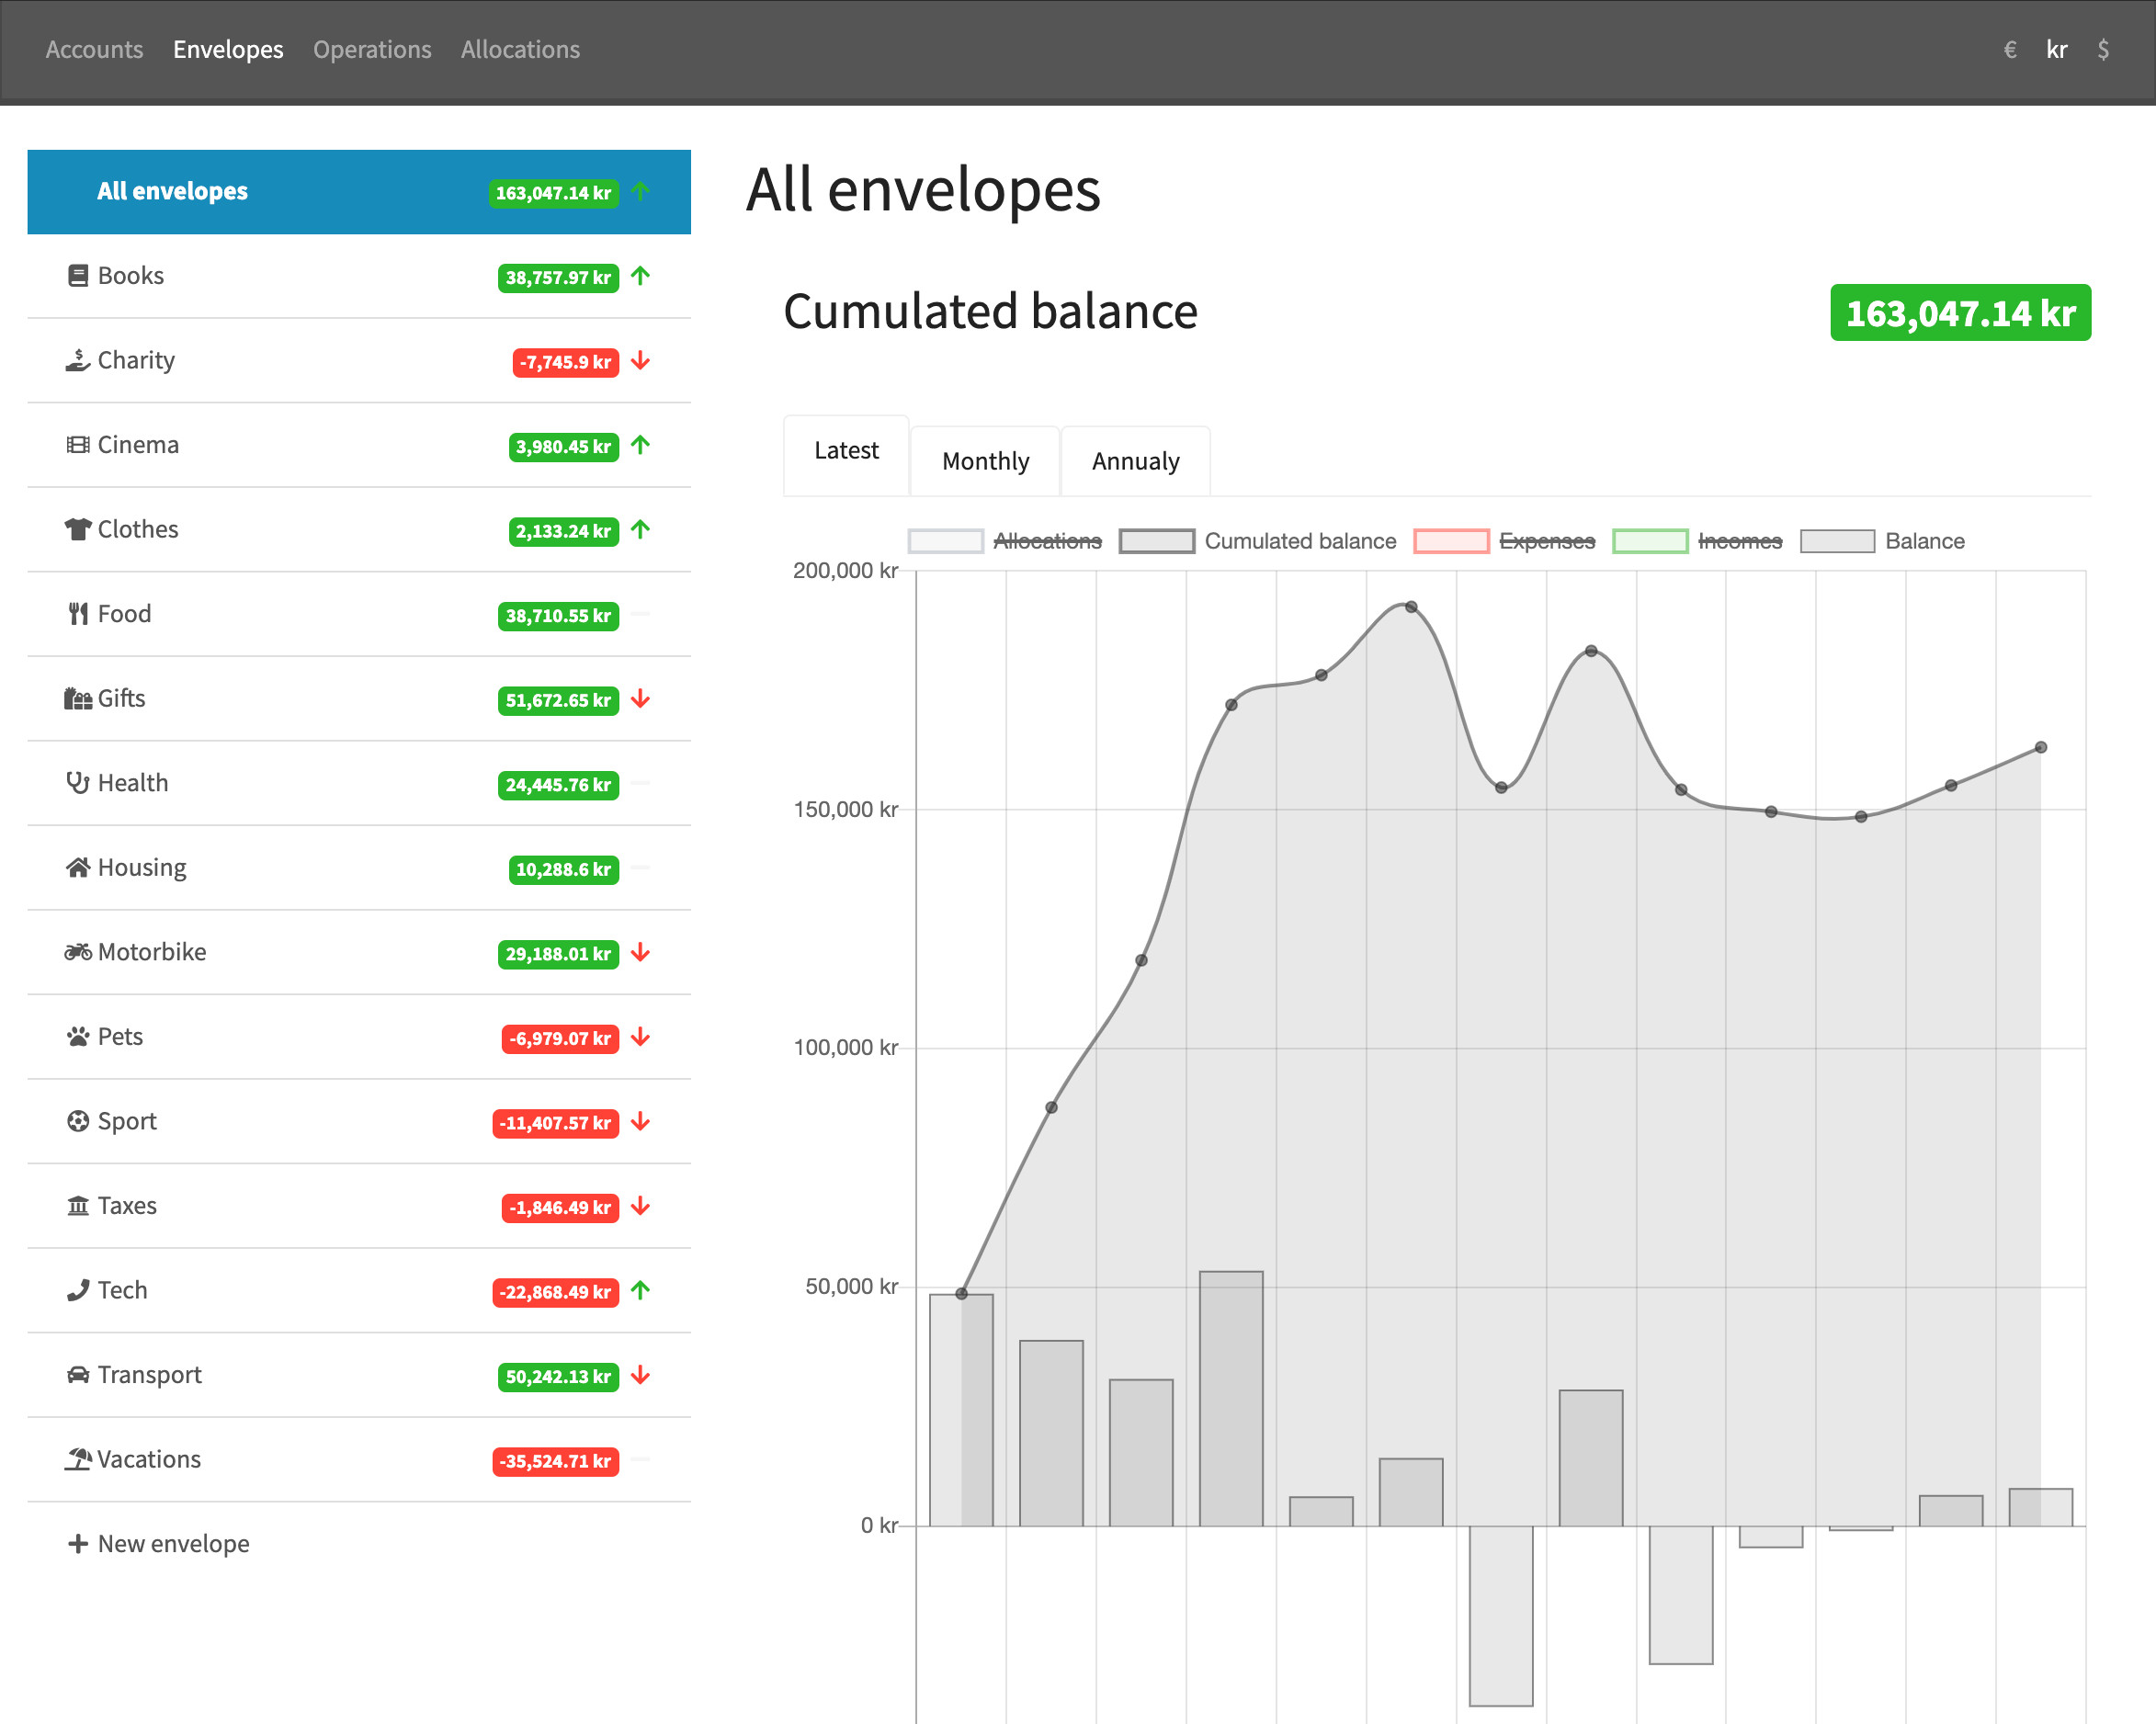Click the Cumulated balance legend swatch
Screen dimensions: 2156x1724
tap(1156, 541)
